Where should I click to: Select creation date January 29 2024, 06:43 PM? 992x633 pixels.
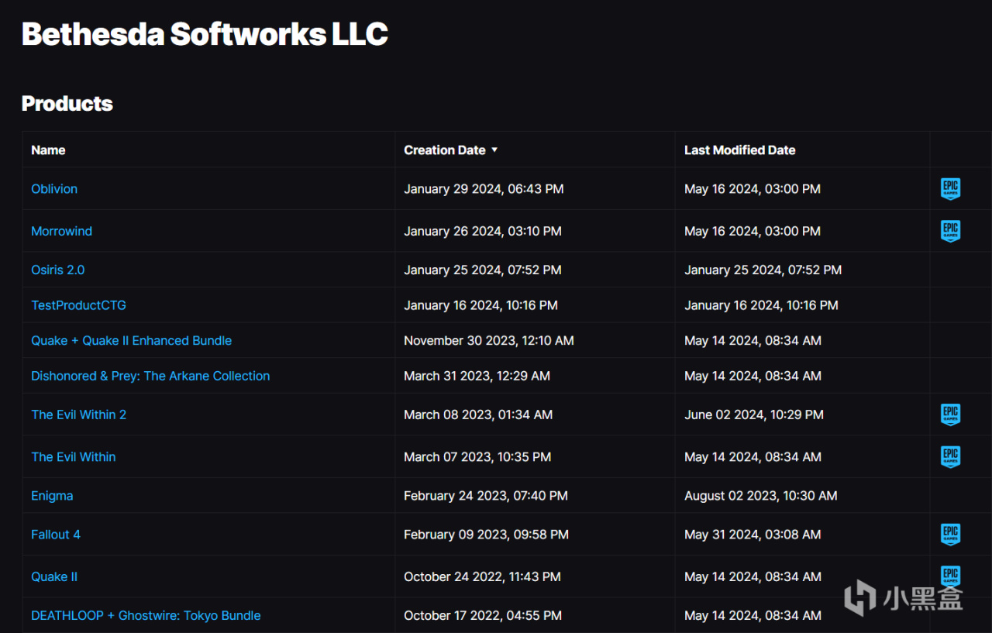(484, 189)
